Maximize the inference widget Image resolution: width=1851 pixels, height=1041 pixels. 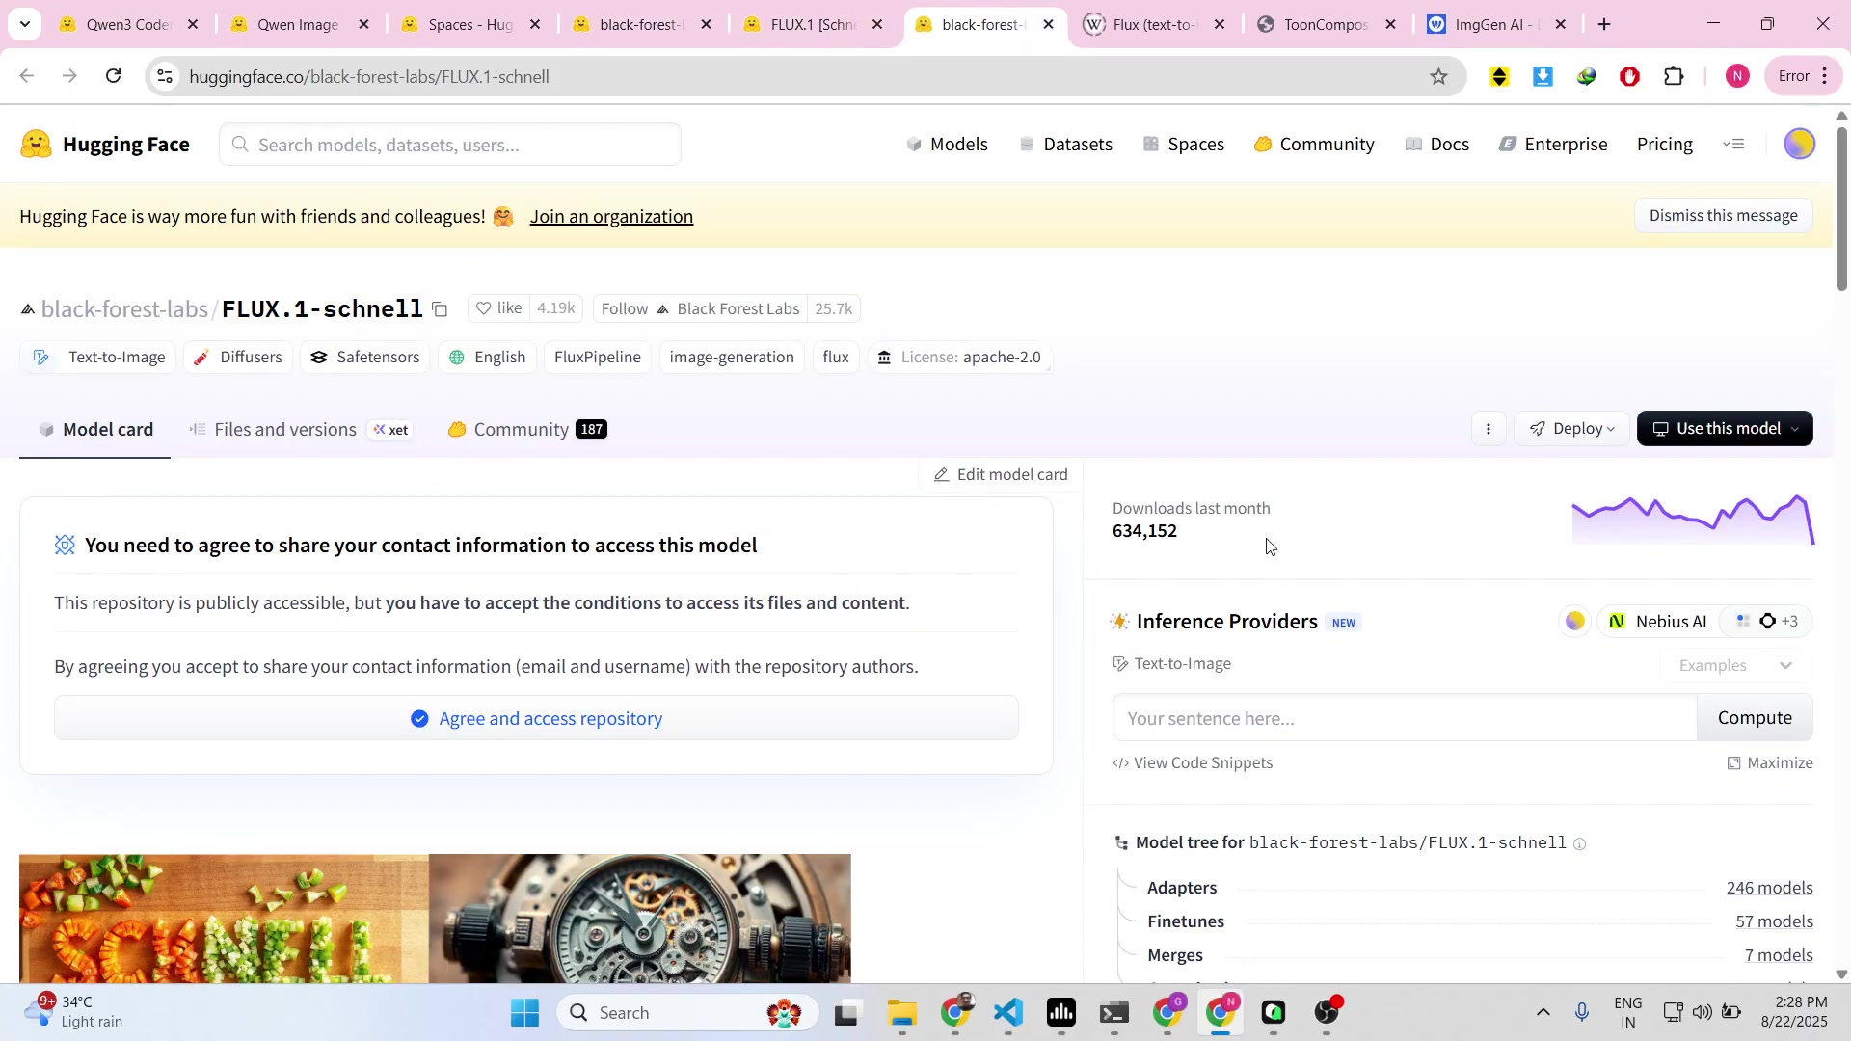(1770, 763)
